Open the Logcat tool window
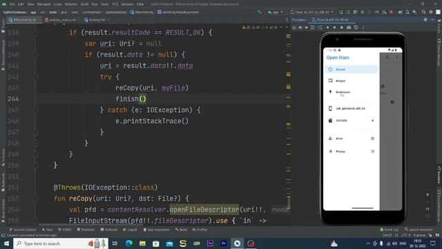The width and height of the screenshot is (442, 249). [131, 230]
